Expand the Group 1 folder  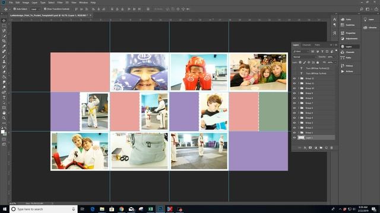pos(299,133)
